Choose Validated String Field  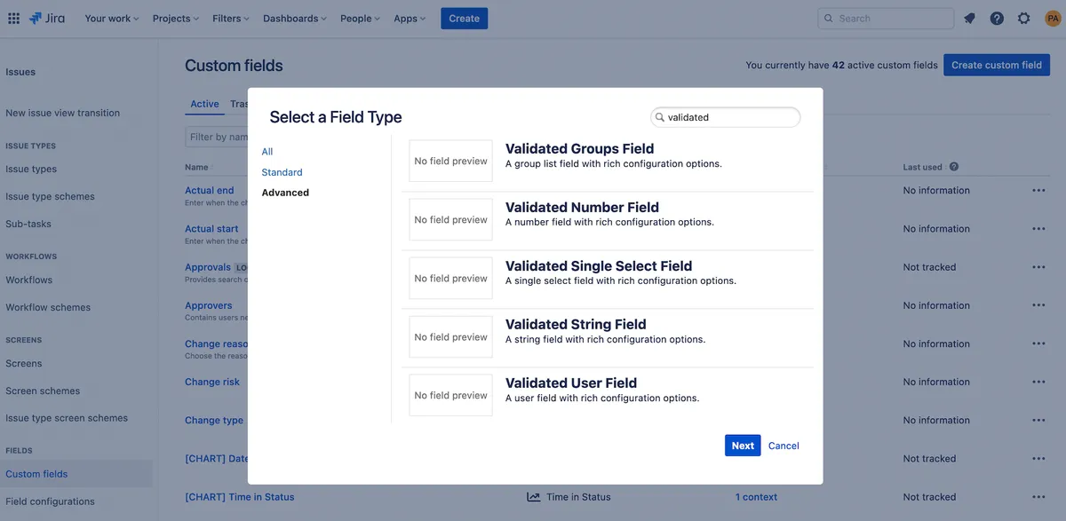pyautogui.click(x=607, y=337)
